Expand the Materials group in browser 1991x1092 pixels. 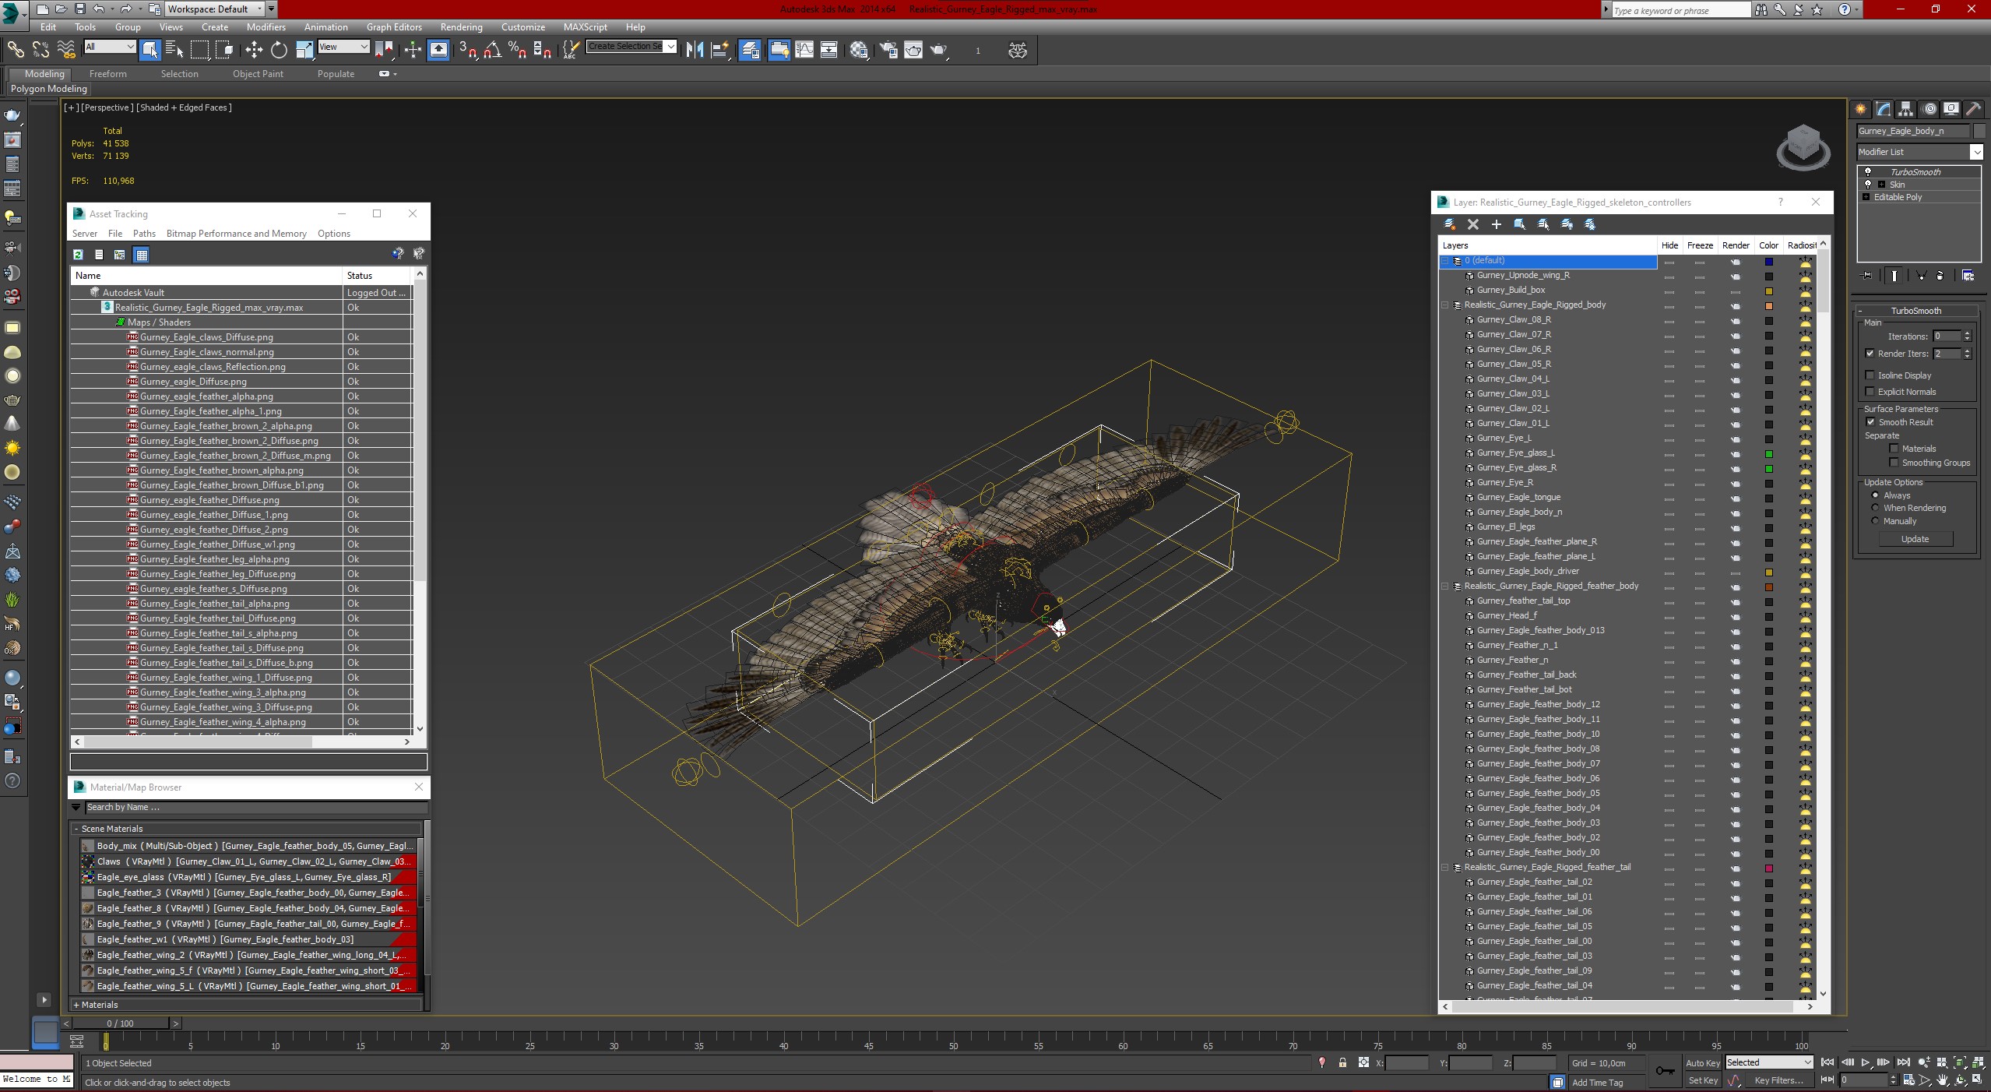(x=76, y=1005)
